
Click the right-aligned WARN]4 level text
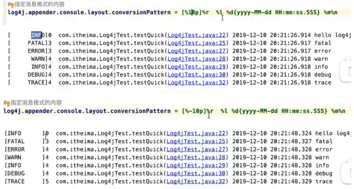point(41,59)
